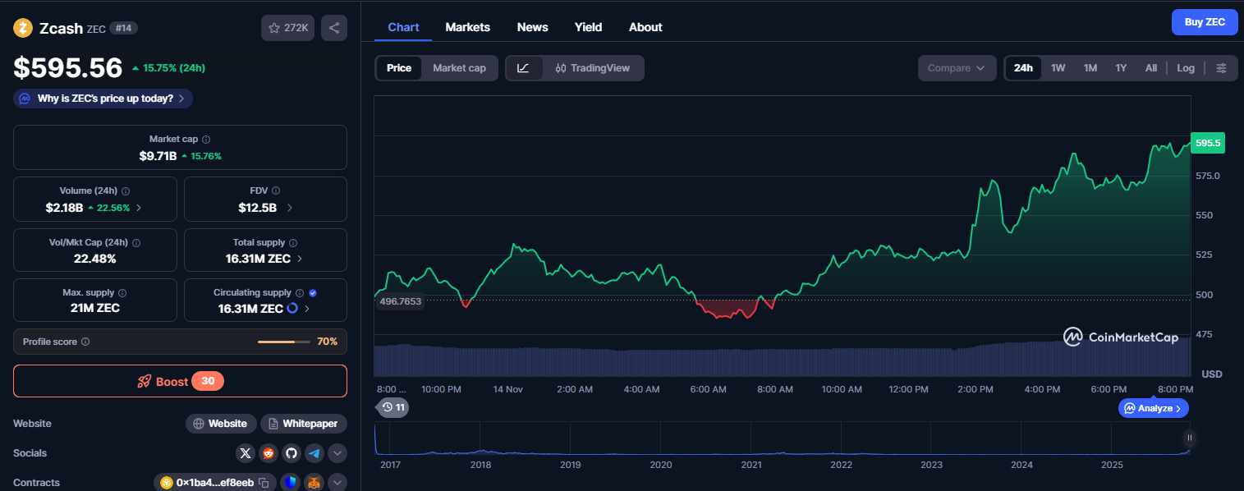1244x491 pixels.
Task: Expand more Contracts chevron
Action: point(337,483)
